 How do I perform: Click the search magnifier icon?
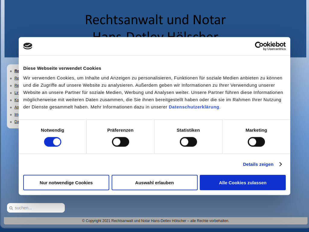(x=11, y=208)
